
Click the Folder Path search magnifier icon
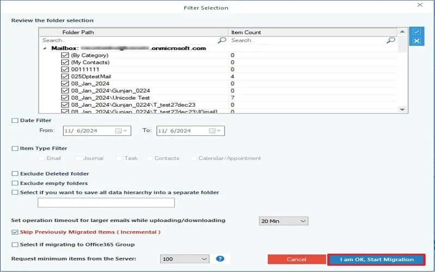point(222,40)
